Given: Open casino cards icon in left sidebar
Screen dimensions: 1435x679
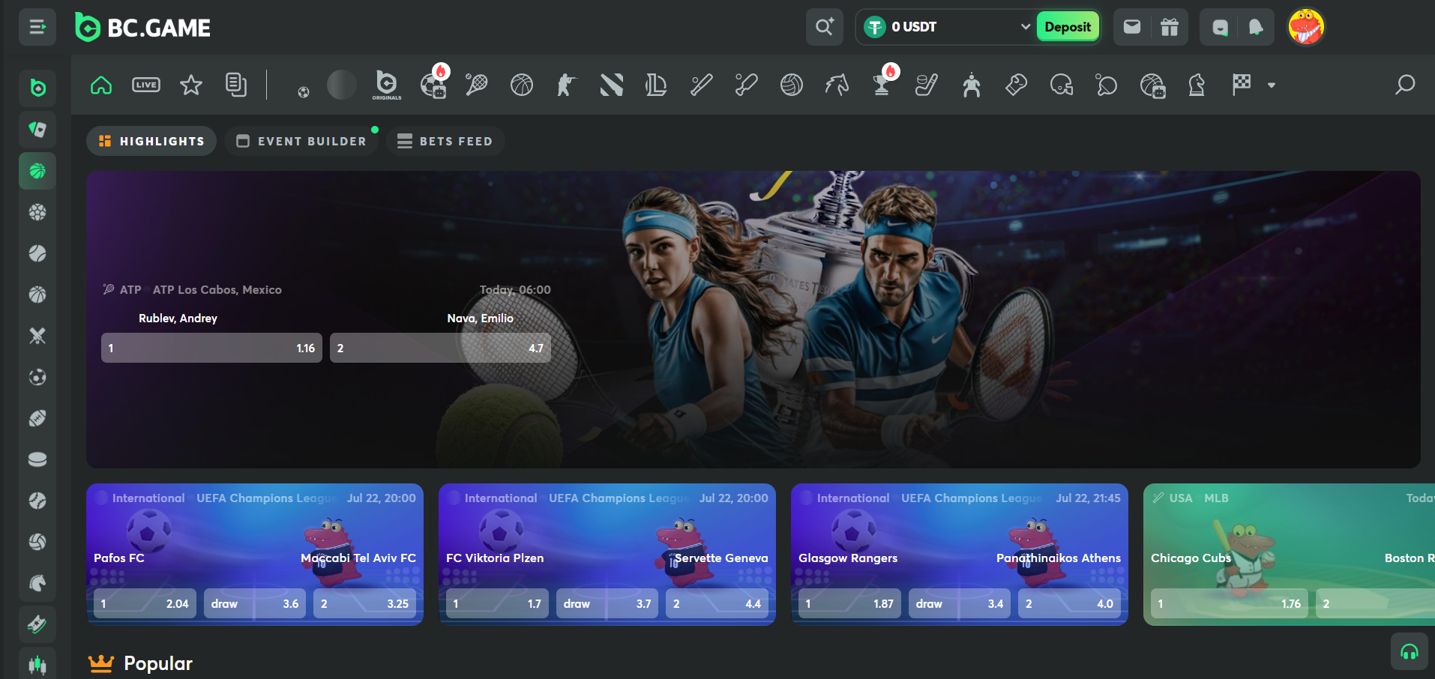Looking at the screenshot, I should click(37, 130).
